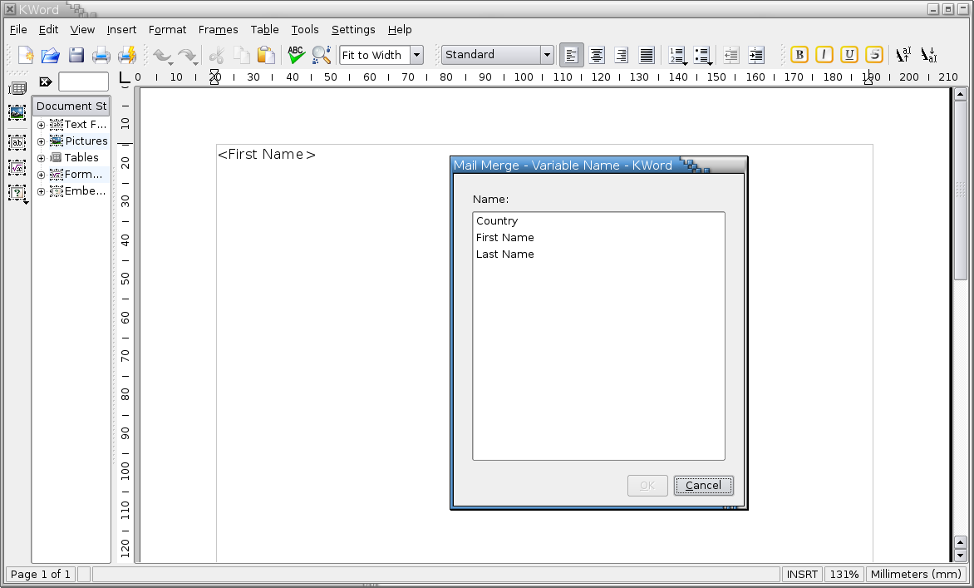Open the Frames menu

[x=218, y=29]
